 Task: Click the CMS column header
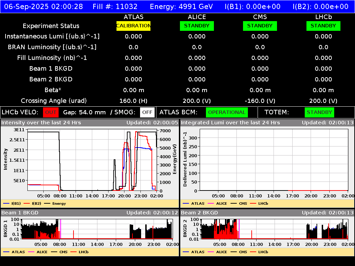pos(260,17)
